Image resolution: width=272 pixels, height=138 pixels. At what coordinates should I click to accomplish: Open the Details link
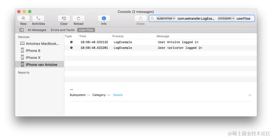tap(118, 95)
